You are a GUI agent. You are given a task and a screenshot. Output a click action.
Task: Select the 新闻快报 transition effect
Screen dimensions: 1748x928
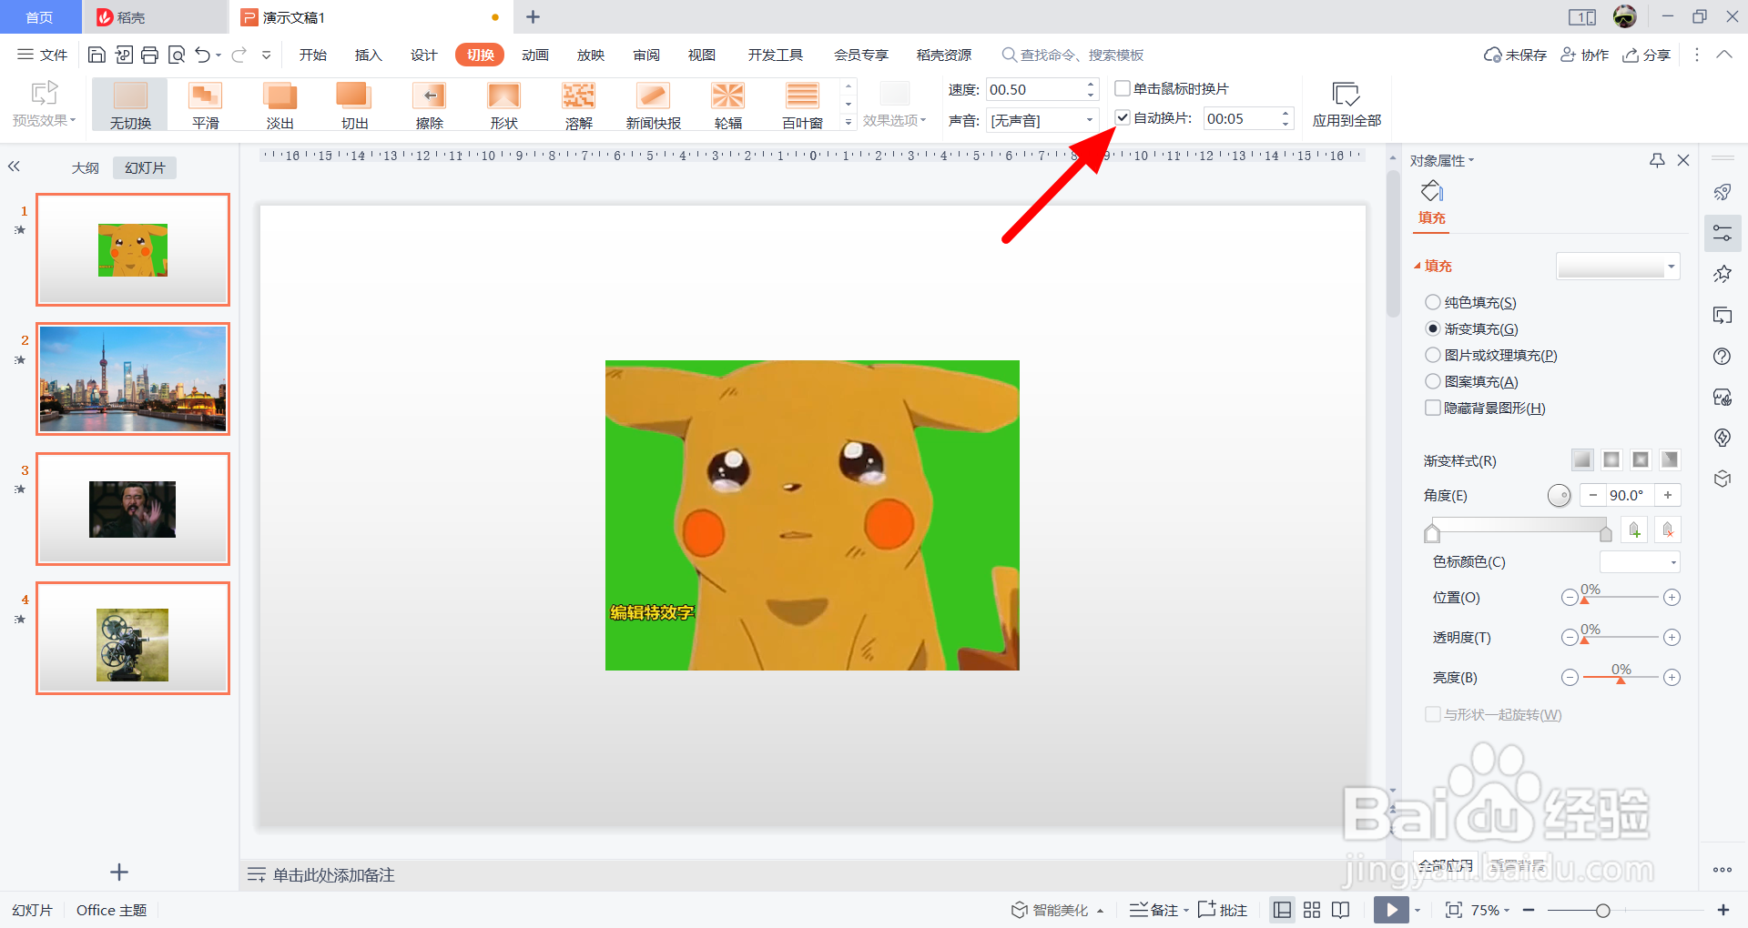coord(653,106)
